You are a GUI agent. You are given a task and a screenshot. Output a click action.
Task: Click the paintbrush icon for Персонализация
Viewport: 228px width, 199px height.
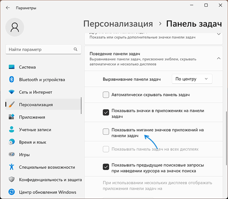click(12, 104)
